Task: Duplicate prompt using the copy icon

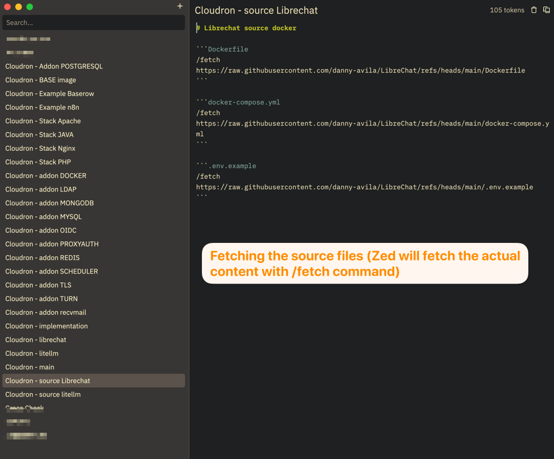Action: click(x=546, y=10)
